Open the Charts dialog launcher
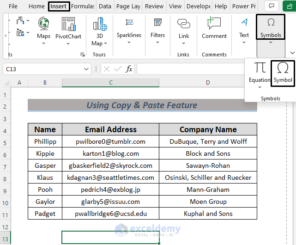Screen dimensions: 296x245 point(83,55)
